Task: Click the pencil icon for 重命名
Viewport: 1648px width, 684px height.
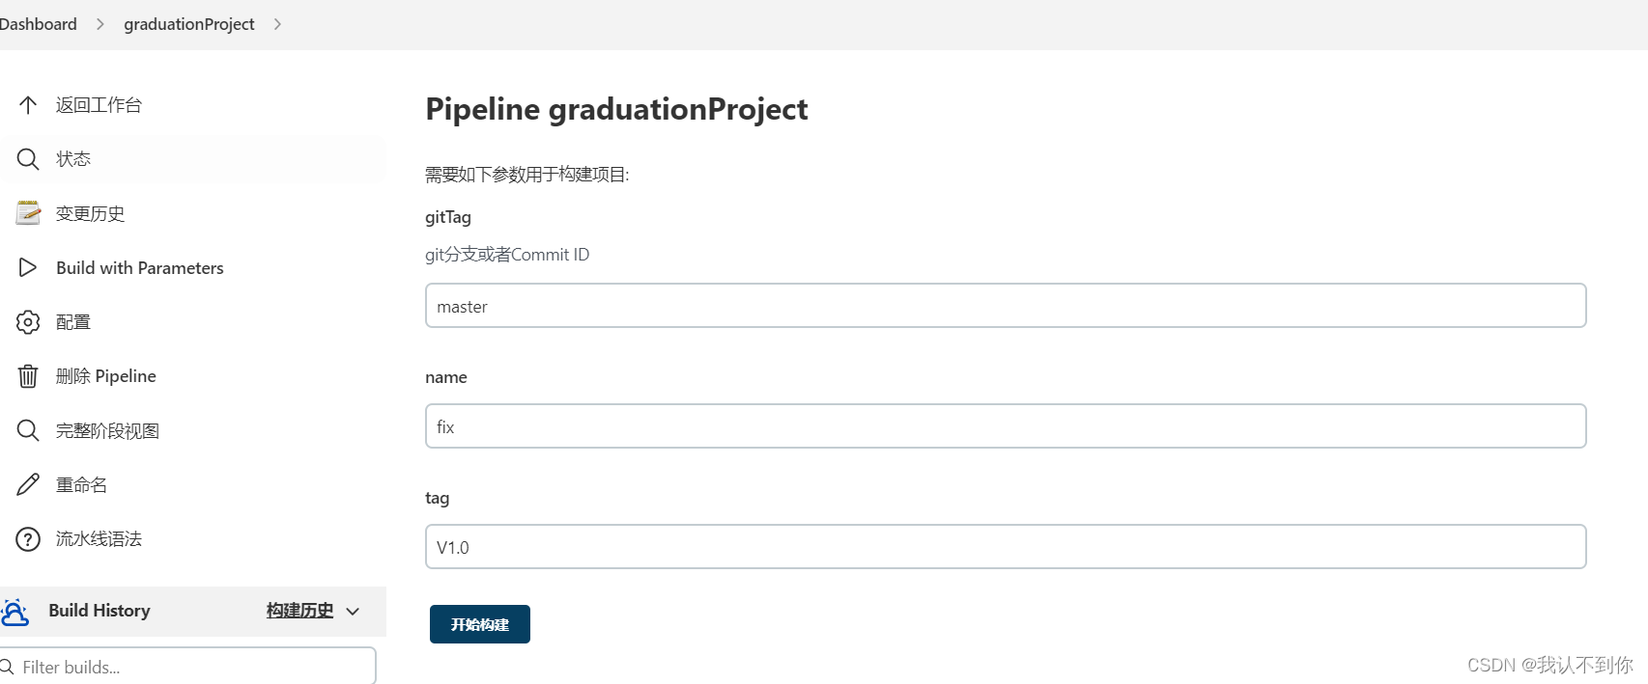Action: click(x=28, y=484)
